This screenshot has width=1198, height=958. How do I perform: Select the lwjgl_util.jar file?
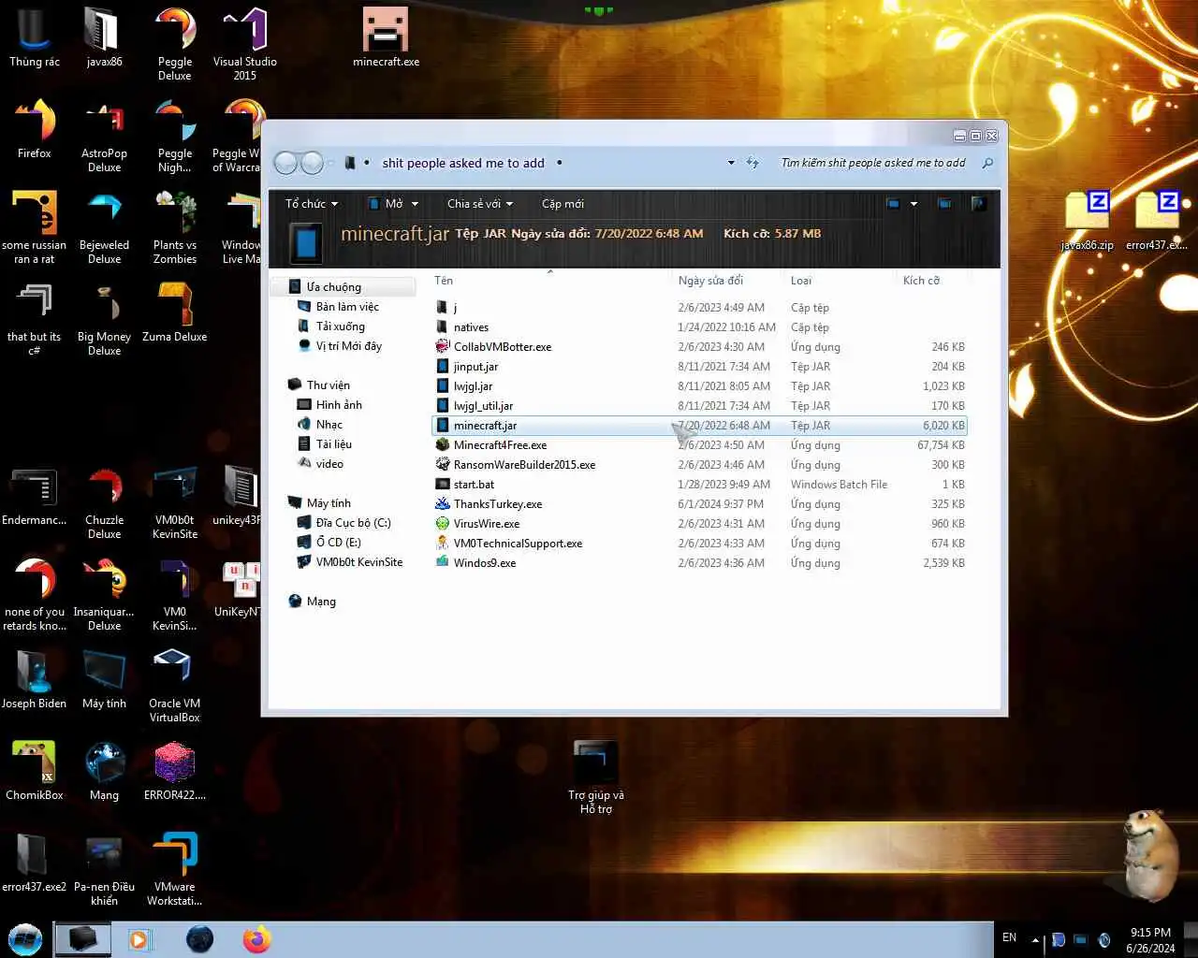(x=699, y=406)
